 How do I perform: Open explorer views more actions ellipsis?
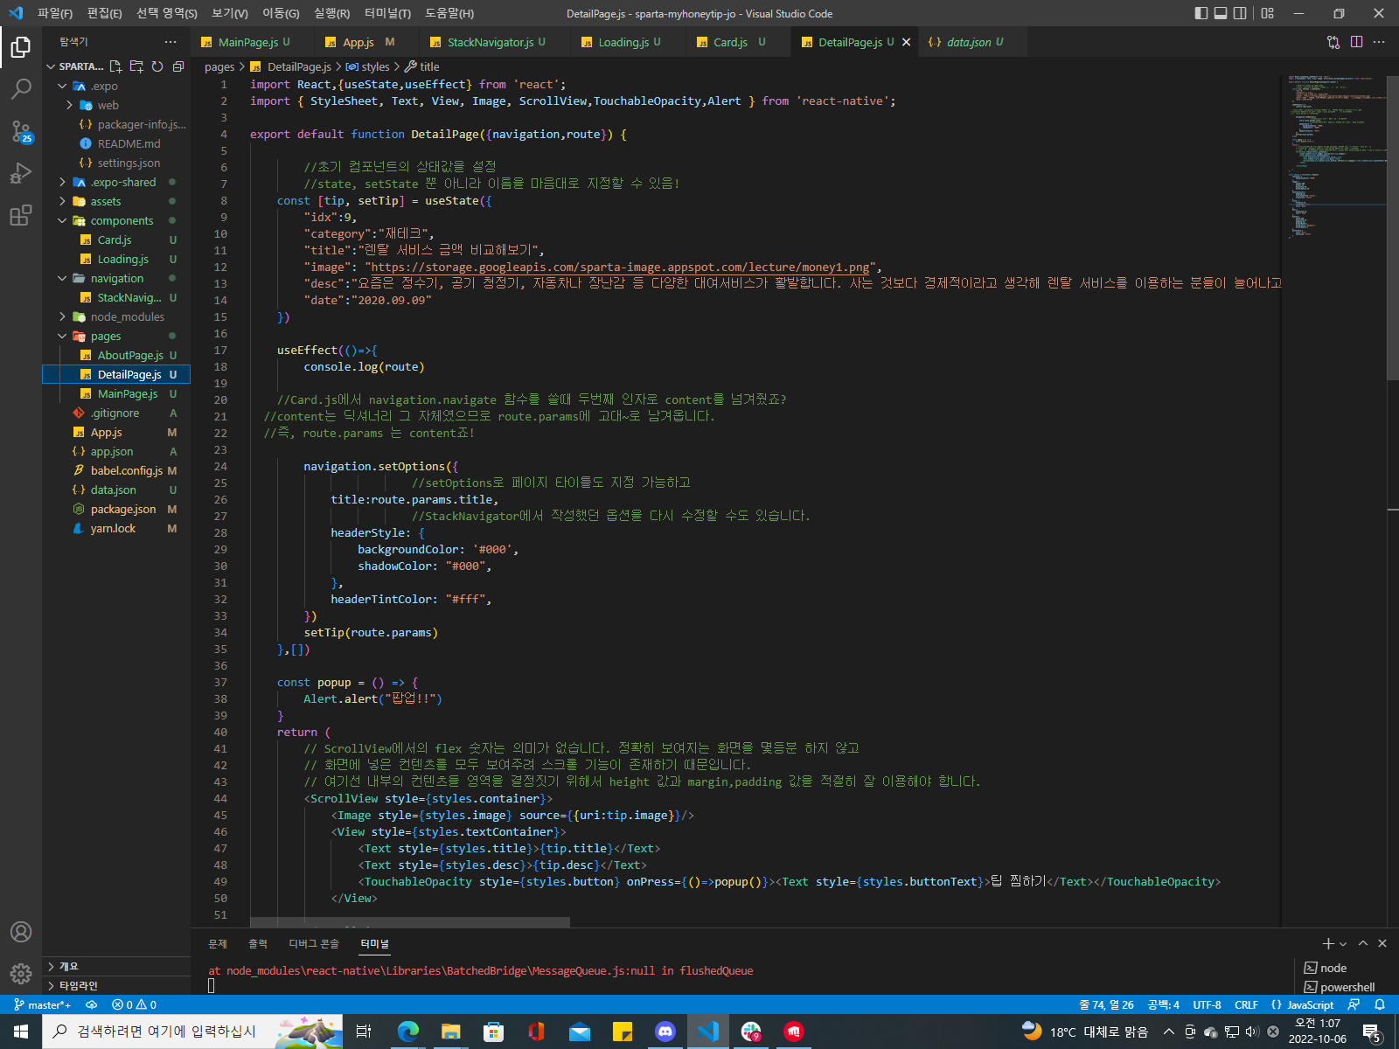(x=171, y=42)
